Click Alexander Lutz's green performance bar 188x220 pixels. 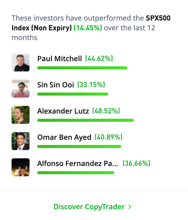pyautogui.click(x=86, y=120)
